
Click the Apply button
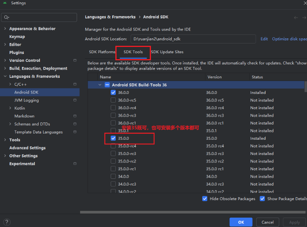click(x=294, y=222)
